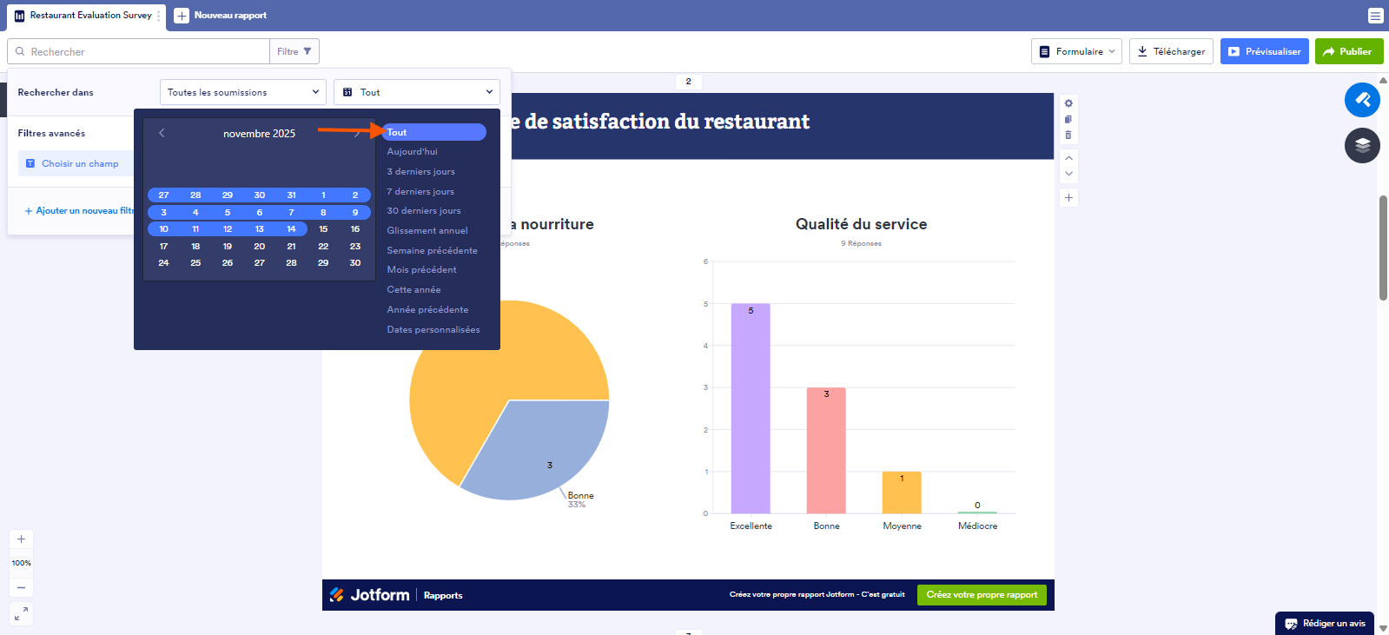Screen dimensions: 1389x635
Task: Move page up with the up chevron
Action: point(1068,158)
